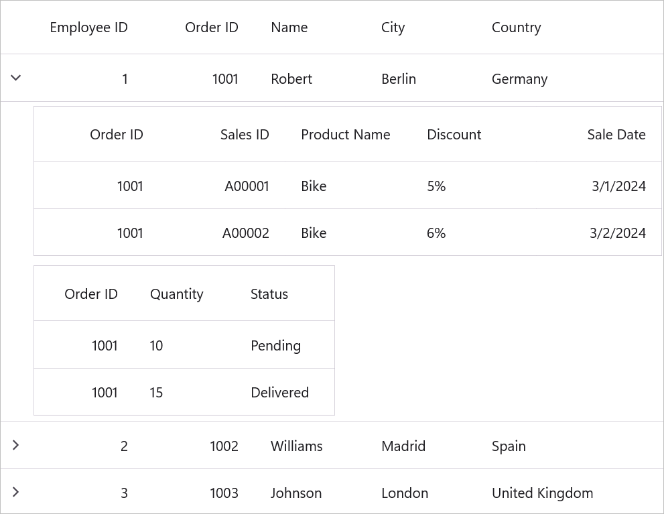This screenshot has width=664, height=514.
Task: Click the Berlin city cell
Action: pyautogui.click(x=398, y=79)
